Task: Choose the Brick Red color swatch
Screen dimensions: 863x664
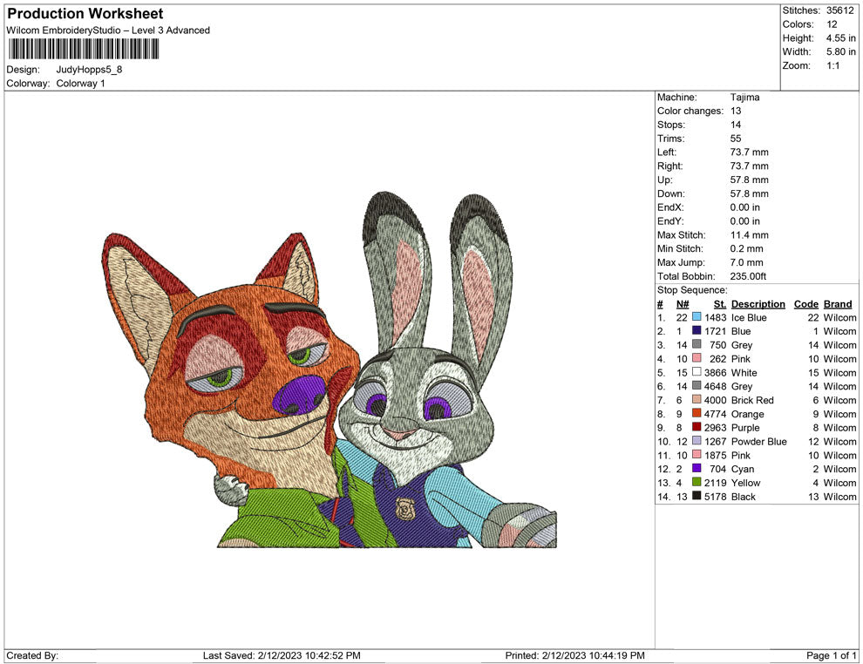Action: [x=697, y=399]
